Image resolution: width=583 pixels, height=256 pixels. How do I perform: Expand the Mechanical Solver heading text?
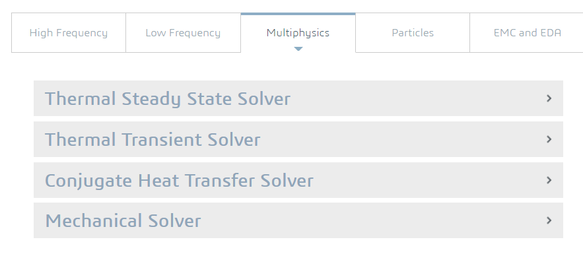coord(123,221)
